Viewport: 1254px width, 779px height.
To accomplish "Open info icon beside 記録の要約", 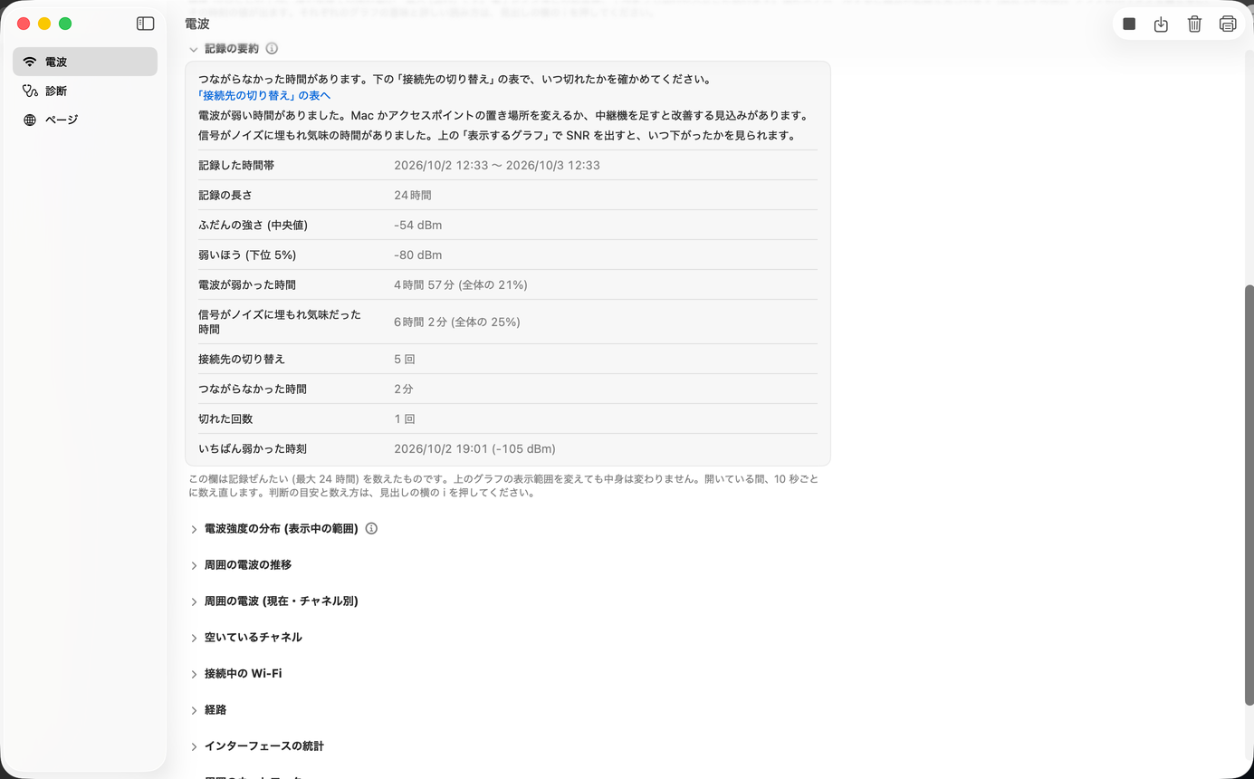I will (x=272, y=49).
